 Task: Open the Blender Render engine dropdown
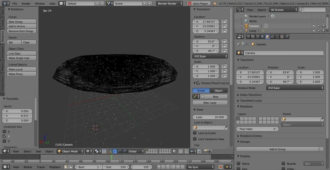click(x=170, y=4)
